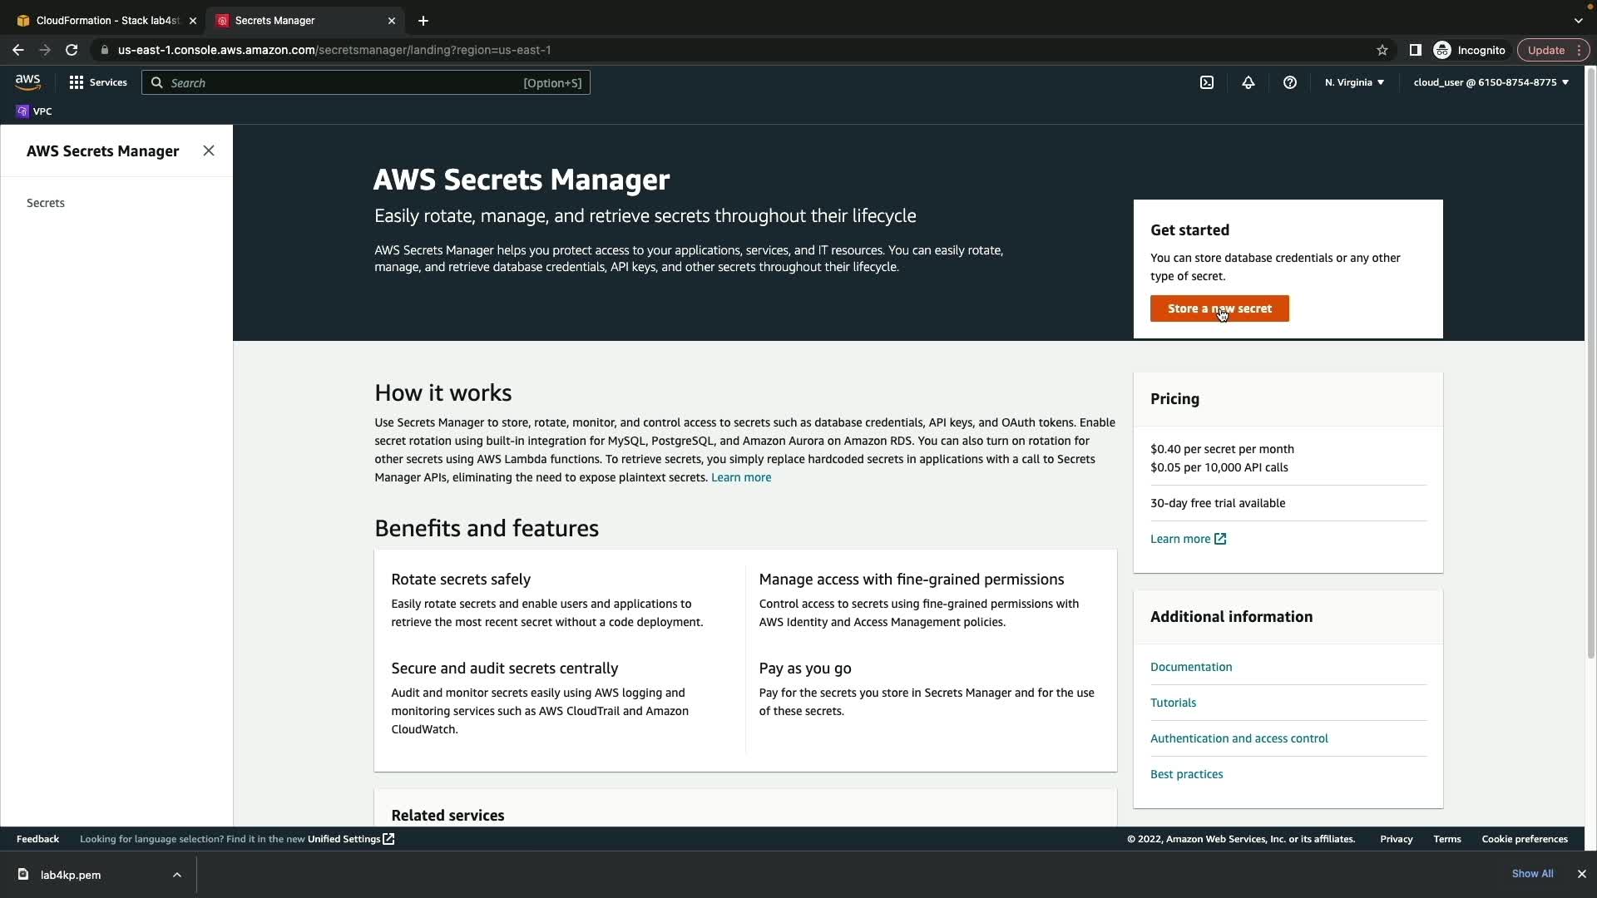The image size is (1597, 898).
Task: Click the AWS logo home icon
Action: click(27, 82)
